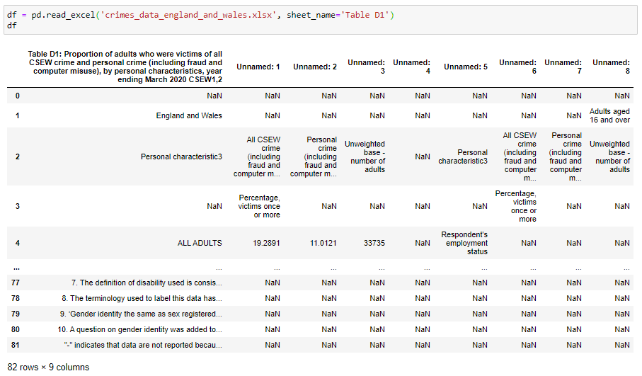
Task: Click the sheet name string 'Table D1' in code
Action: click(366, 15)
